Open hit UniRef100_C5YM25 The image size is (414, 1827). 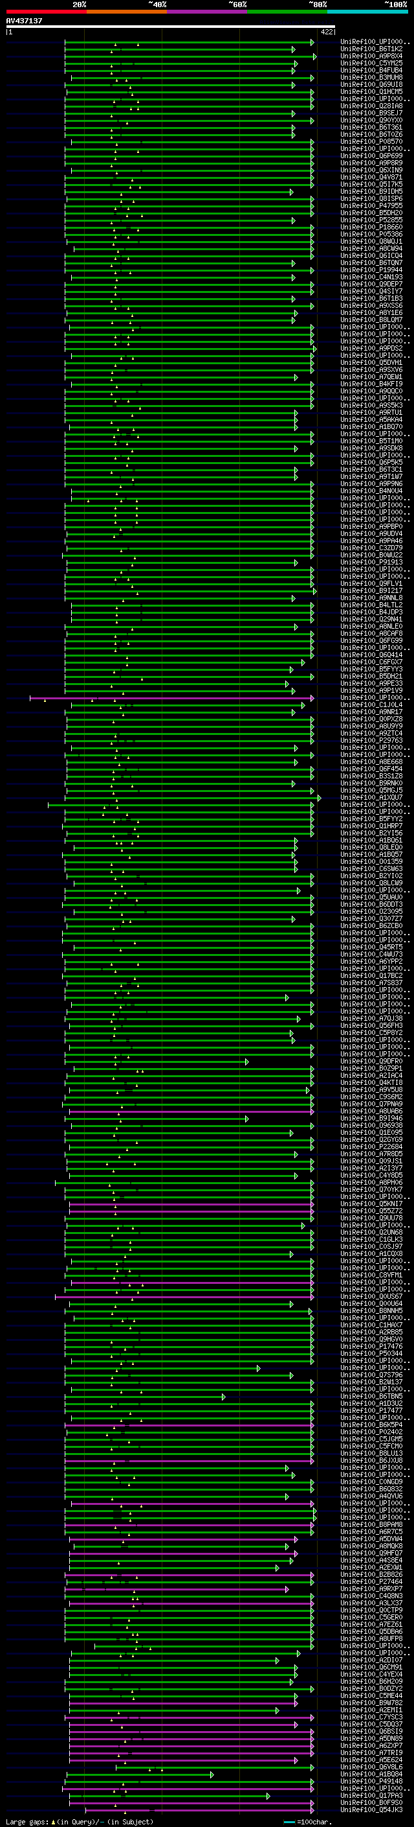click(371, 63)
